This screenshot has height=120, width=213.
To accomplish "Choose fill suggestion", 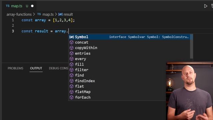I will [x=117, y=64].
